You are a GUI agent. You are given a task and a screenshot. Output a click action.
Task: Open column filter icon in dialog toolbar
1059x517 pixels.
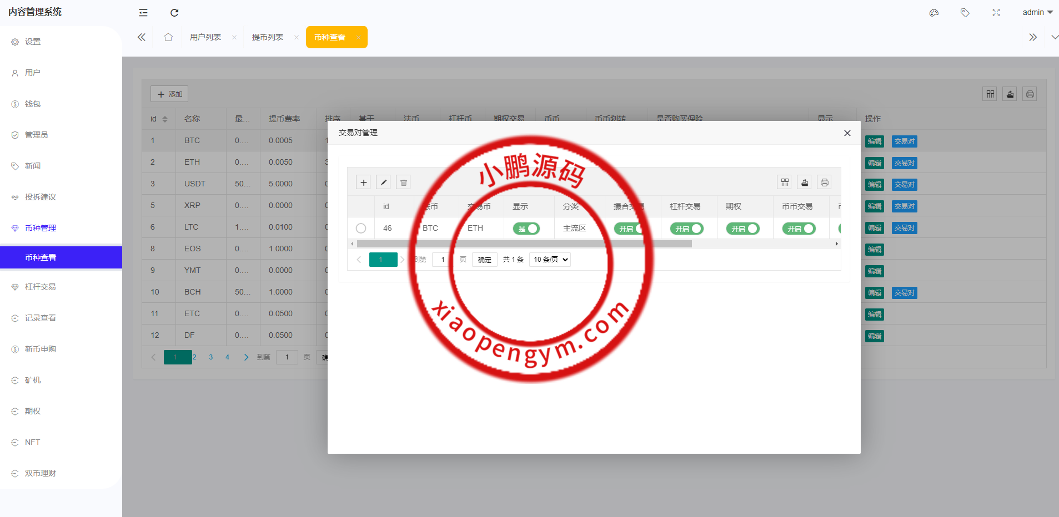(x=785, y=183)
